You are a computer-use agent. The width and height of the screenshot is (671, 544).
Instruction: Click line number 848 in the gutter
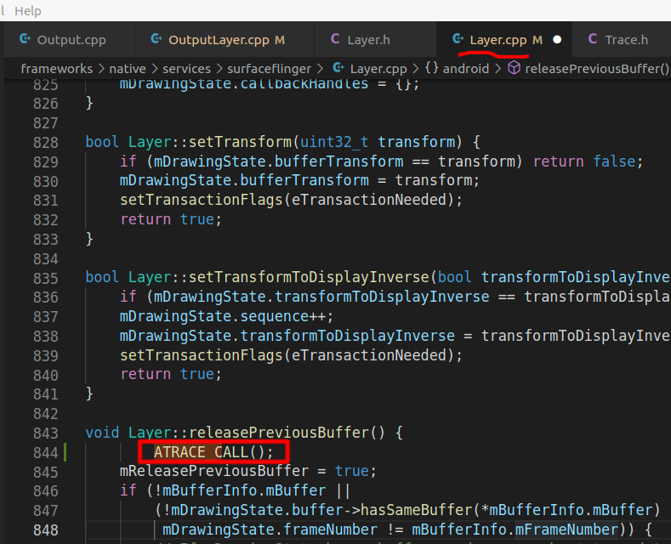(x=46, y=530)
